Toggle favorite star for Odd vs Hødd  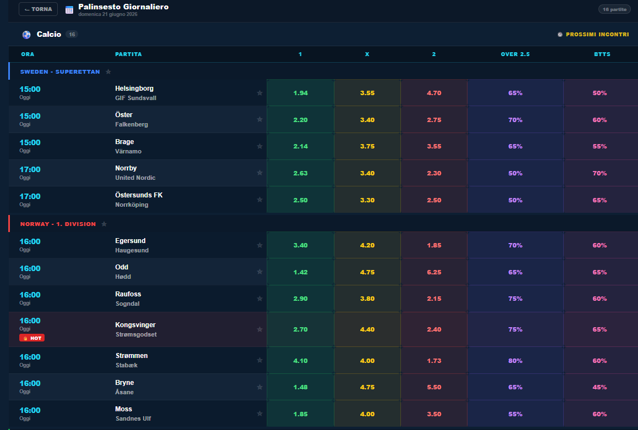(260, 271)
